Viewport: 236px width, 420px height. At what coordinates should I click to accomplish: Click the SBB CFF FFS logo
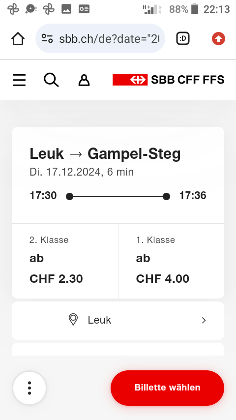coord(169,80)
